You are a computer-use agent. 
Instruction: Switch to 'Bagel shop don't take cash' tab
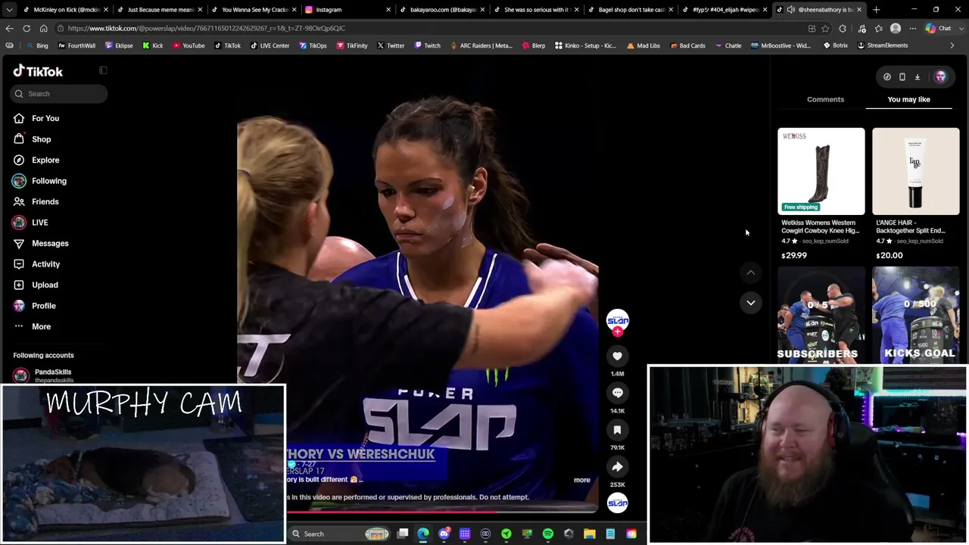(x=631, y=10)
